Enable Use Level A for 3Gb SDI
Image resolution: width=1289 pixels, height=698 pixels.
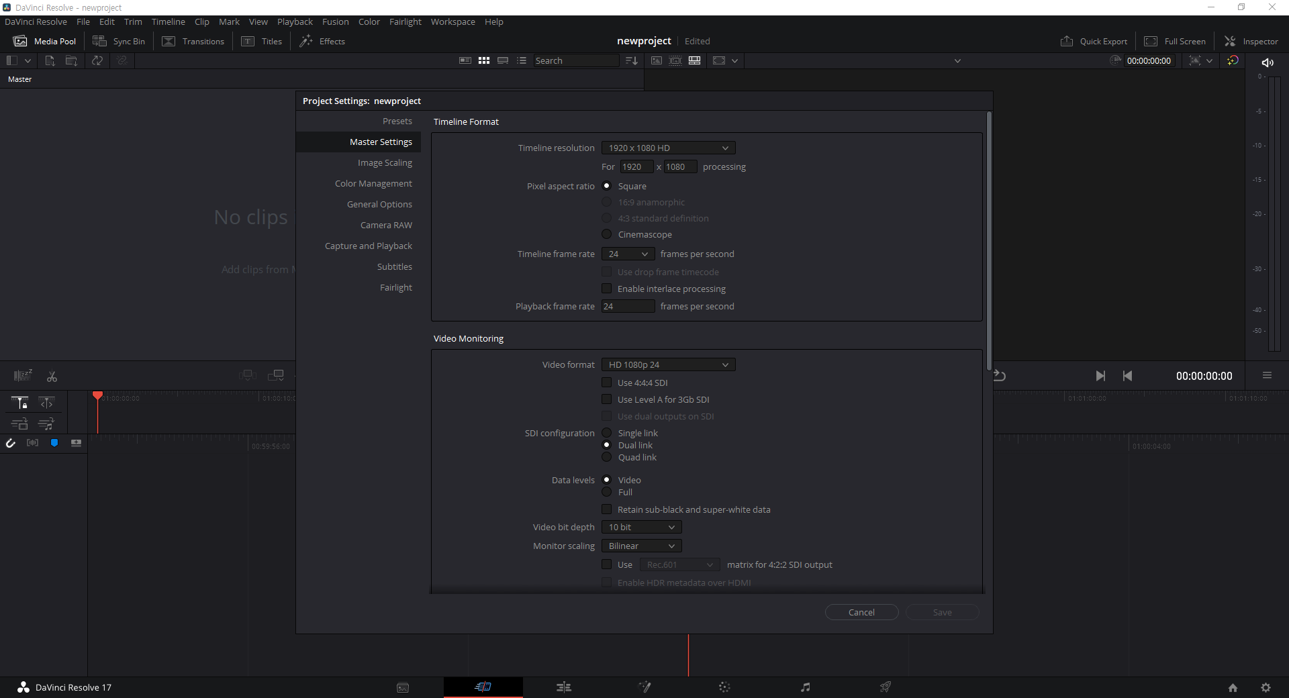pos(607,399)
